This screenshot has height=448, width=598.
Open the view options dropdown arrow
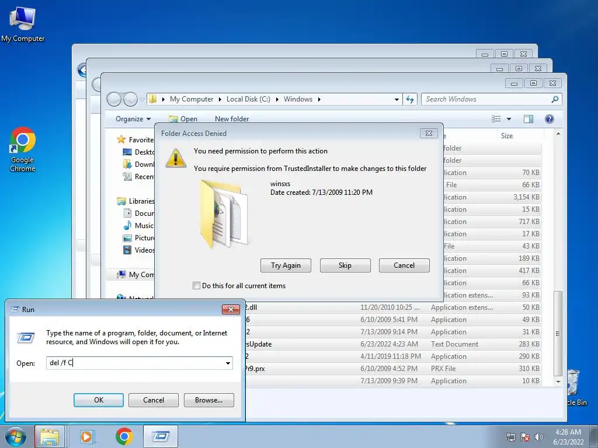(509, 119)
